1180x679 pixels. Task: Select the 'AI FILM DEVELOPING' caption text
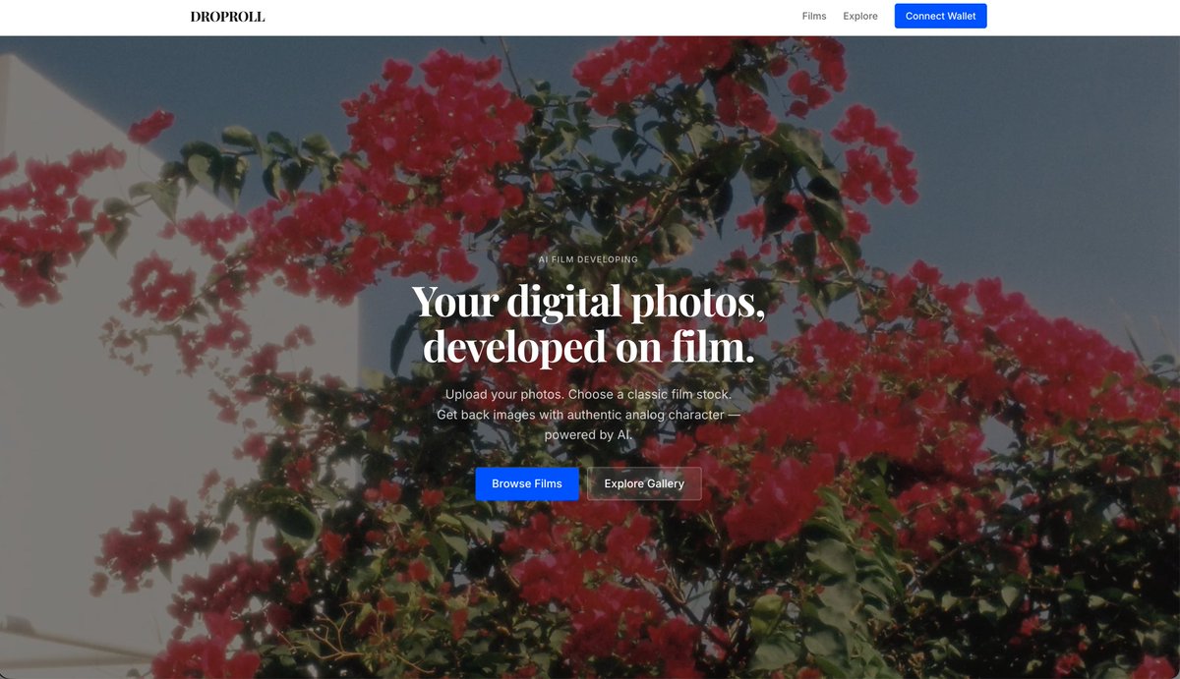pos(588,259)
